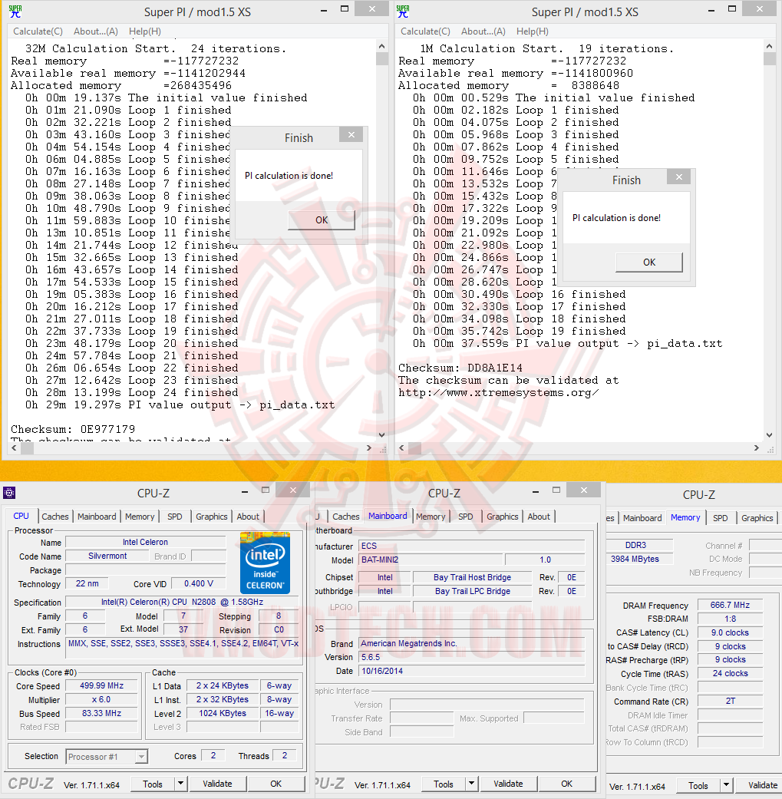
Task: Click scroll-up arrow in right Super PI window
Action: tap(770, 46)
